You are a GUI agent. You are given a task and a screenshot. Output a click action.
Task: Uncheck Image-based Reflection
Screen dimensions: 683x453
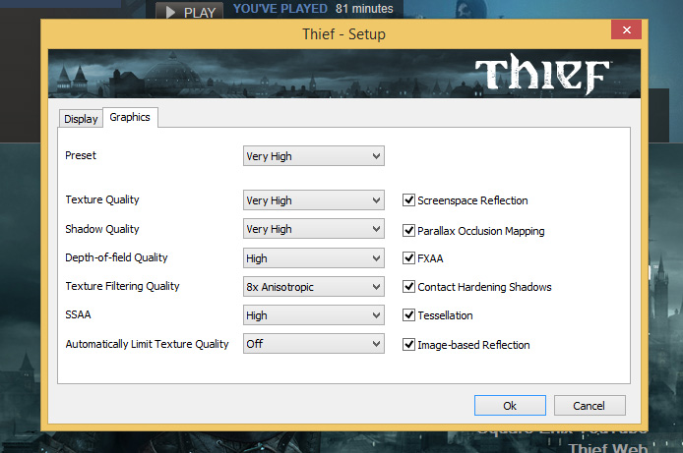pos(408,344)
